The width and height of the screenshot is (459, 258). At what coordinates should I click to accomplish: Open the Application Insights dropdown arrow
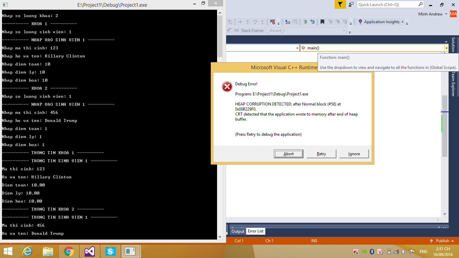click(402, 22)
